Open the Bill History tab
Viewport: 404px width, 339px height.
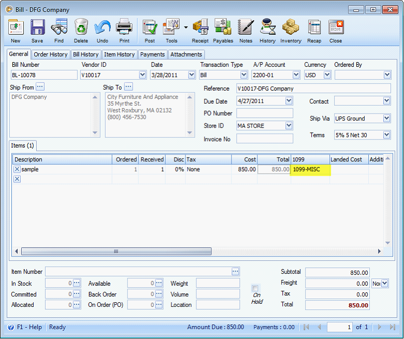(x=86, y=54)
